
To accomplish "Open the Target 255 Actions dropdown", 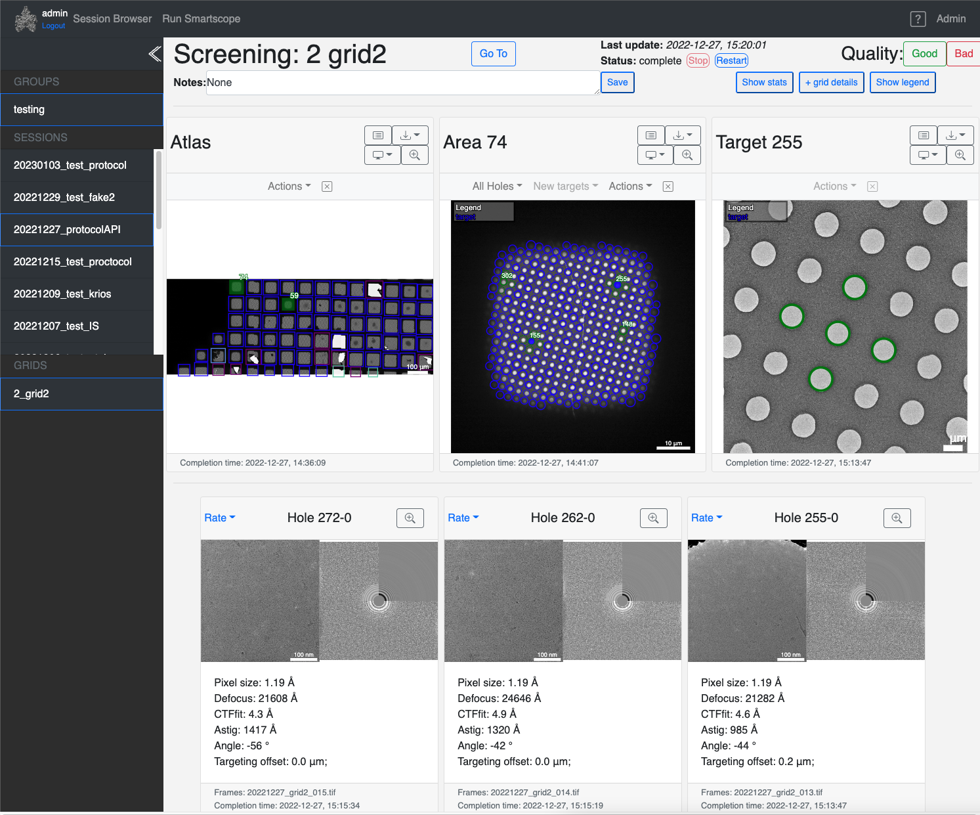I will [835, 187].
